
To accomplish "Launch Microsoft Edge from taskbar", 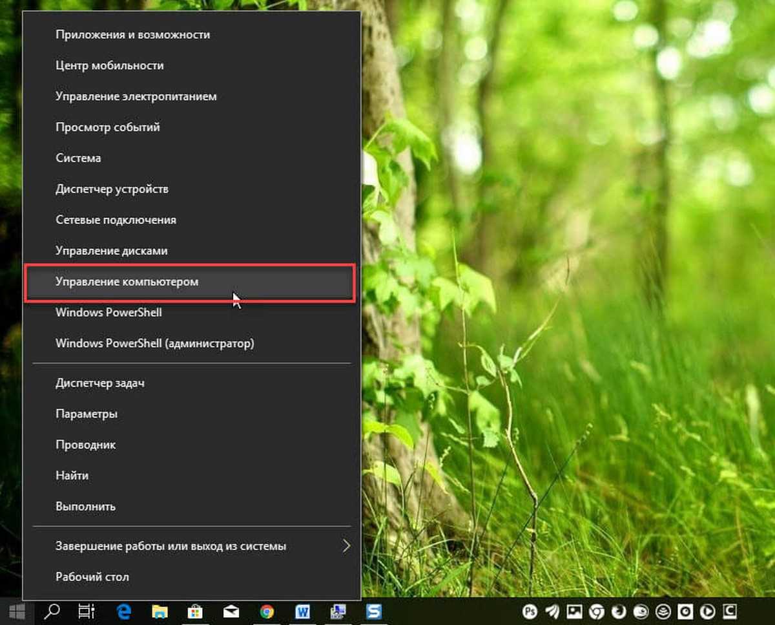I will (123, 611).
